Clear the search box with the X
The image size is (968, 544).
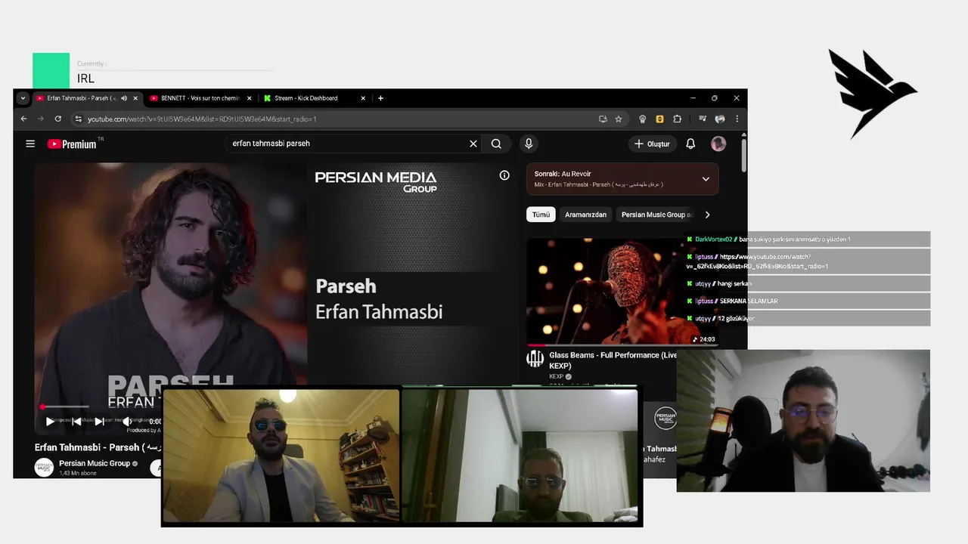[473, 144]
